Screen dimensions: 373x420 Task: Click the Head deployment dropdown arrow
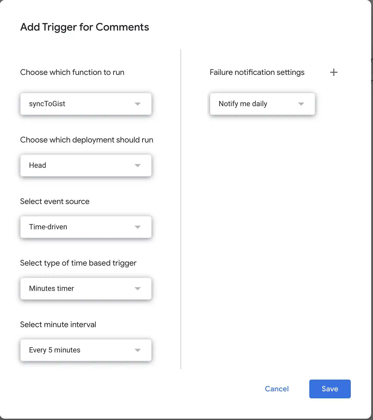pyautogui.click(x=138, y=165)
